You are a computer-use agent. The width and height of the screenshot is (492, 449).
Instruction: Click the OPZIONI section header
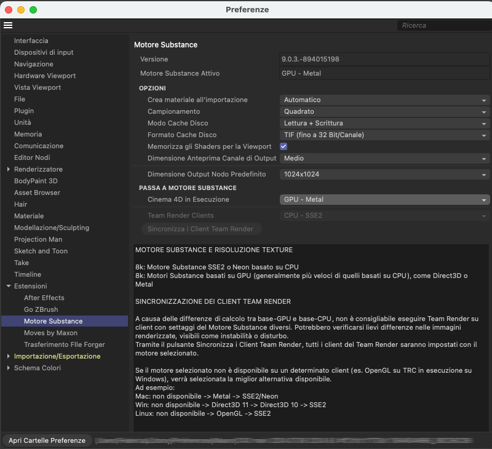pyautogui.click(x=153, y=88)
